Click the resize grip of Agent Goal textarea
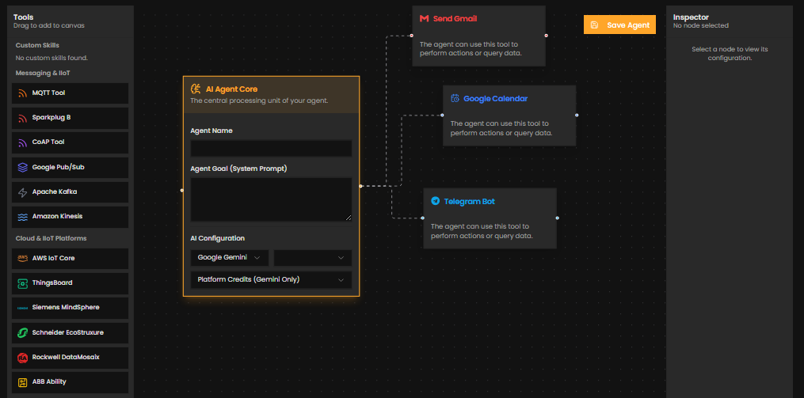The image size is (804, 398). click(x=349, y=218)
